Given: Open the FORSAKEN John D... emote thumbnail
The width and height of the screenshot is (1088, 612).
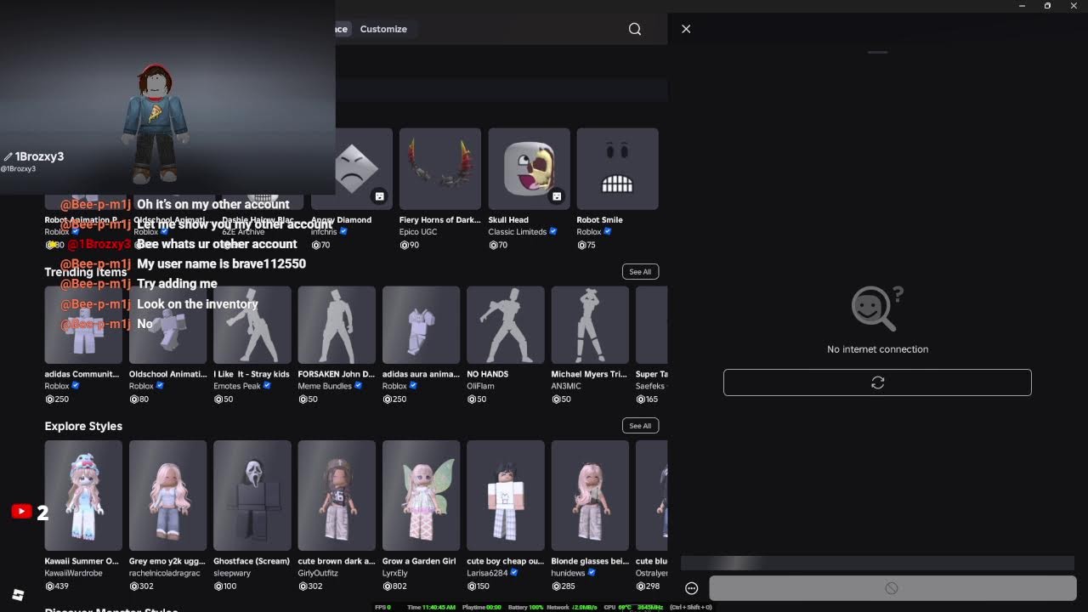Looking at the screenshot, I should (337, 325).
